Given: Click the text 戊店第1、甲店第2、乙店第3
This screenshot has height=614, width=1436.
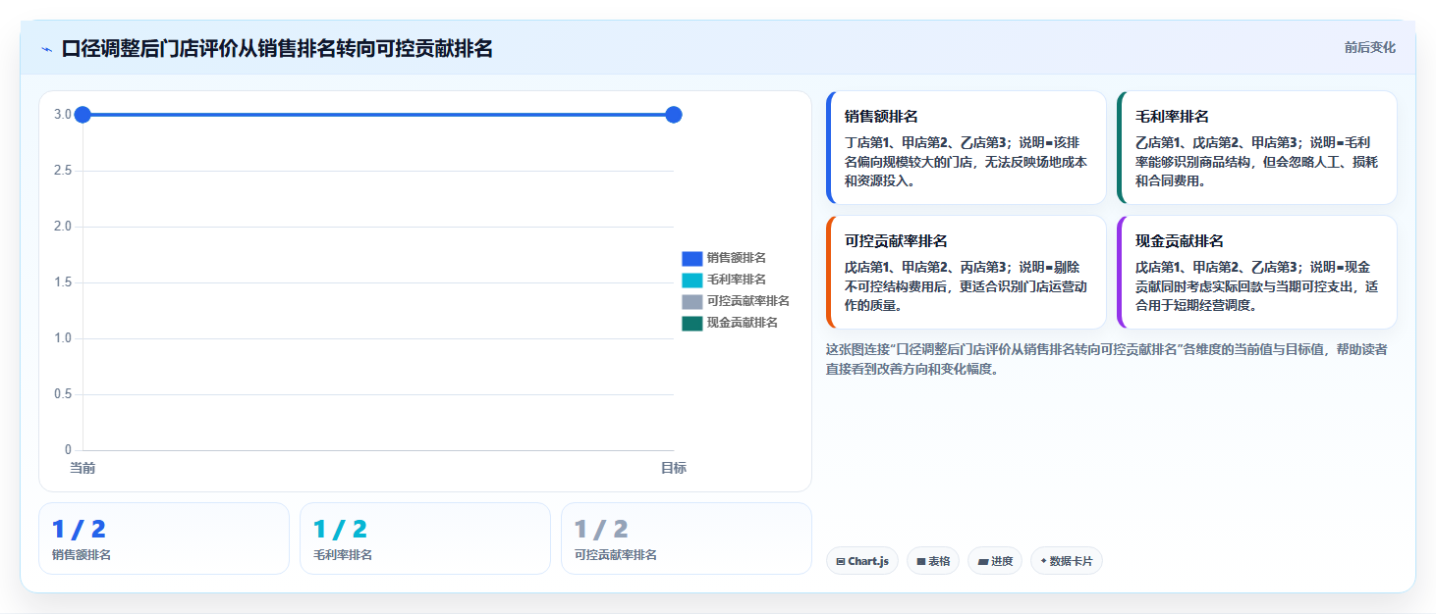Looking at the screenshot, I should [x=1219, y=267].
